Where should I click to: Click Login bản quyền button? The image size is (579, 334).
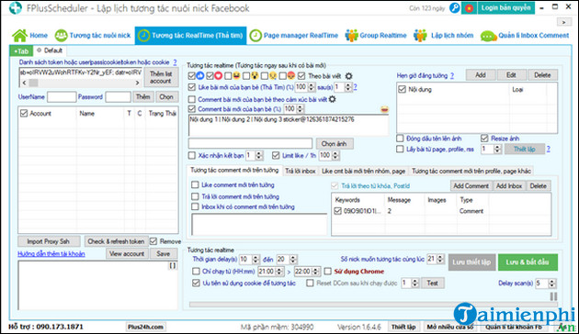pyautogui.click(x=505, y=7)
